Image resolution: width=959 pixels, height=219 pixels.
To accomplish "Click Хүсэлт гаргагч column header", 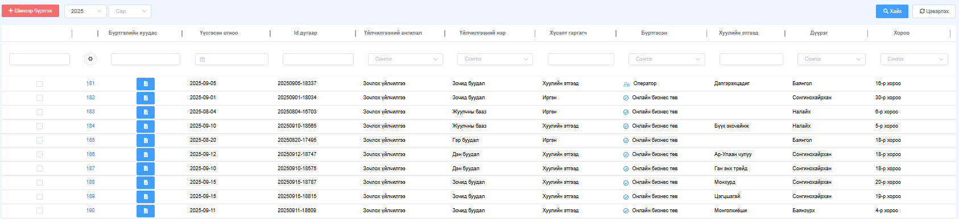I will point(568,33).
